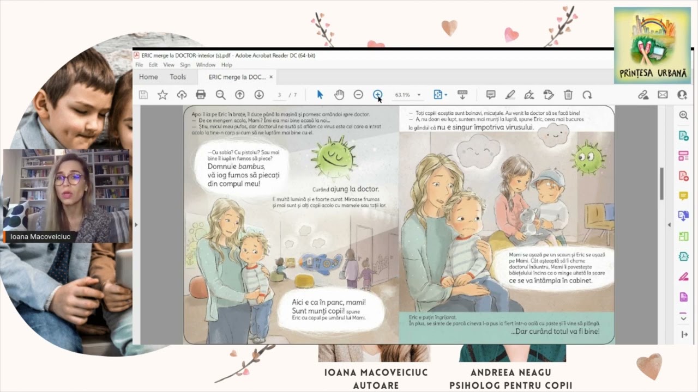The height and width of the screenshot is (392, 698).
Task: Add a comment note icon
Action: (491, 95)
